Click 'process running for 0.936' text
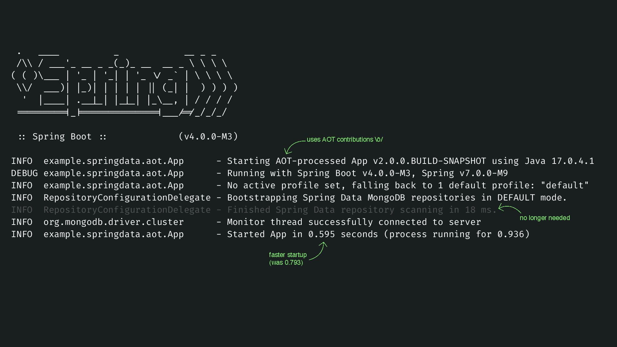 (x=457, y=234)
